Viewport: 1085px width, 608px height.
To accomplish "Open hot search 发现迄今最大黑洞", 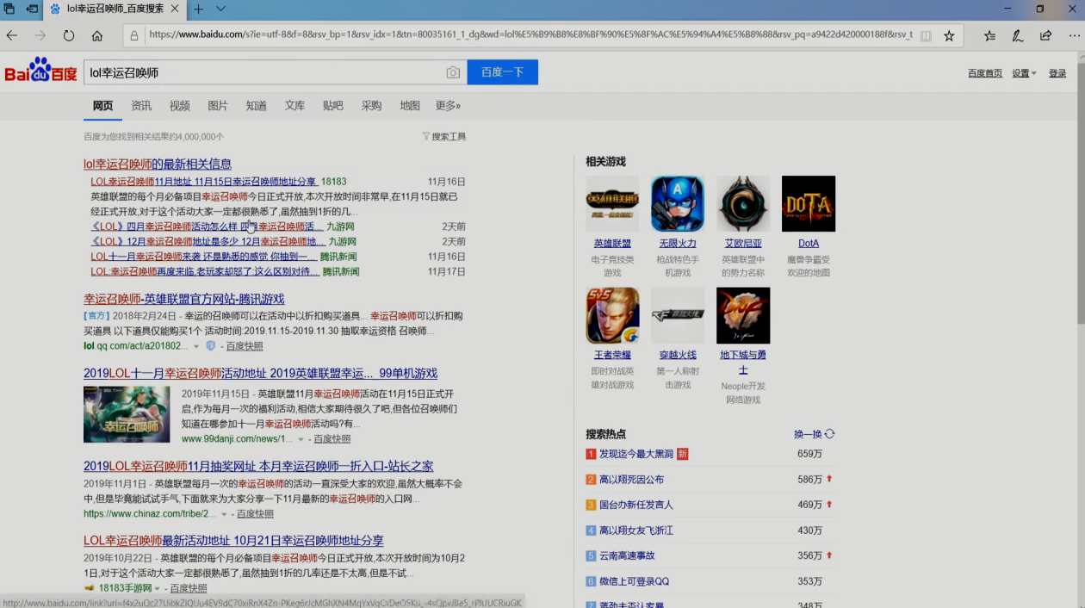I will pos(636,454).
